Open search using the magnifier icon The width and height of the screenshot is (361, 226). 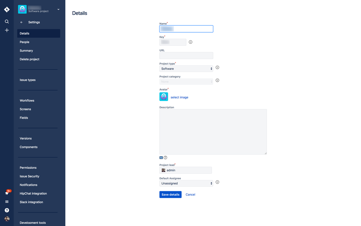7,21
